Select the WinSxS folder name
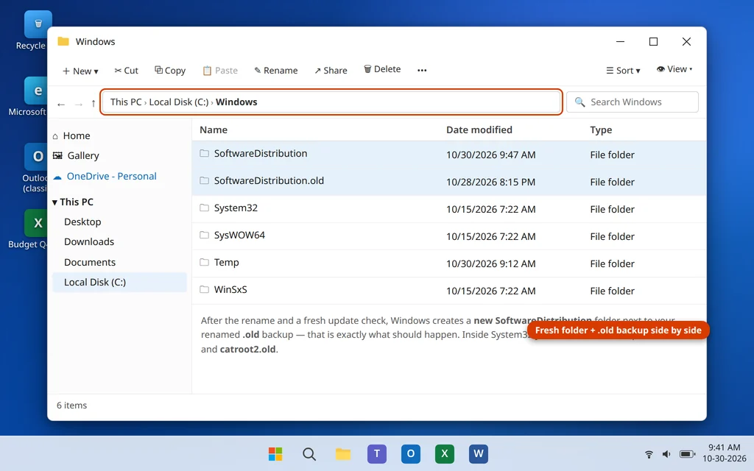Viewport: 754px width, 471px height. 230,290
